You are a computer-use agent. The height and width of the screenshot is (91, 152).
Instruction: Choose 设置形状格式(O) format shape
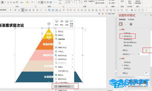(x=64, y=86)
